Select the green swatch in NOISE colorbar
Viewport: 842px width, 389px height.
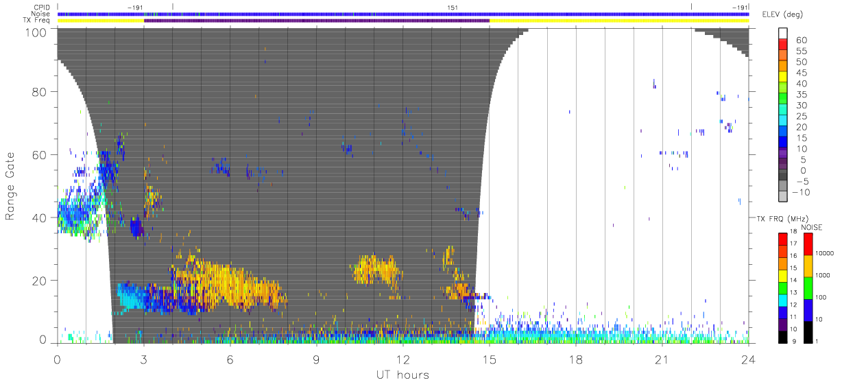pos(808,287)
